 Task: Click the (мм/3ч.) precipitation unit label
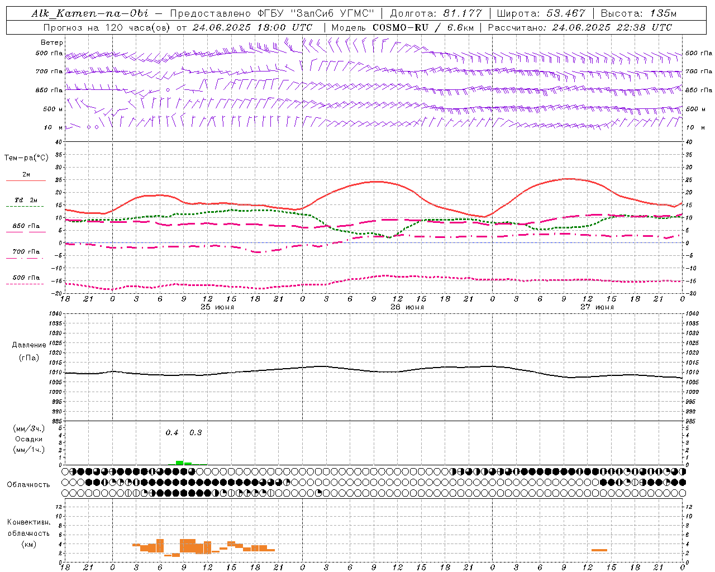pyautogui.click(x=28, y=428)
